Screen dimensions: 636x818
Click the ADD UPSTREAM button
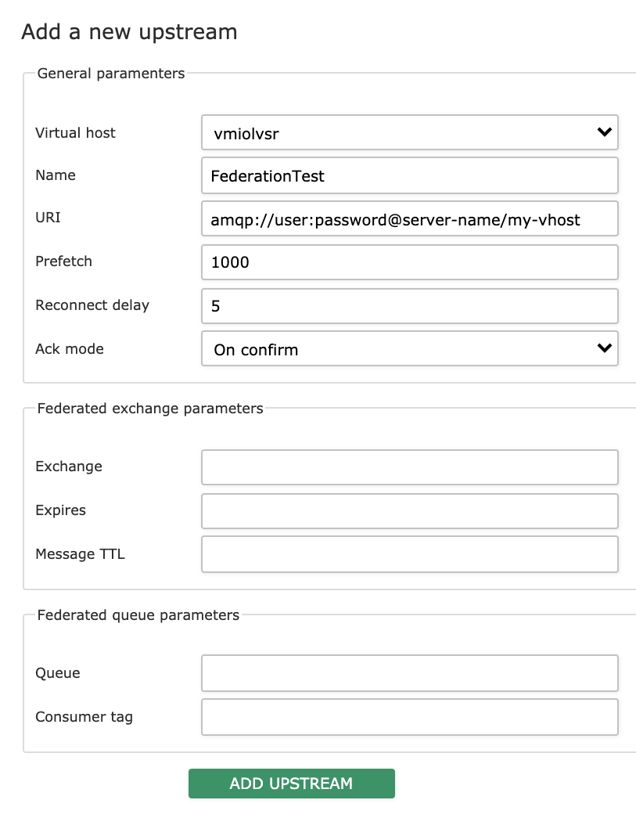click(291, 783)
